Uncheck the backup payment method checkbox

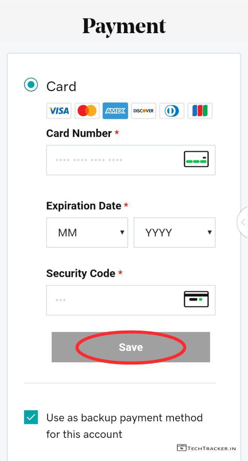[x=31, y=417]
